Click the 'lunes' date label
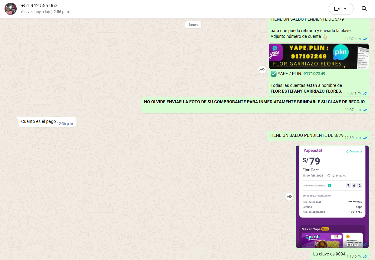The image size is (375, 260). click(193, 25)
